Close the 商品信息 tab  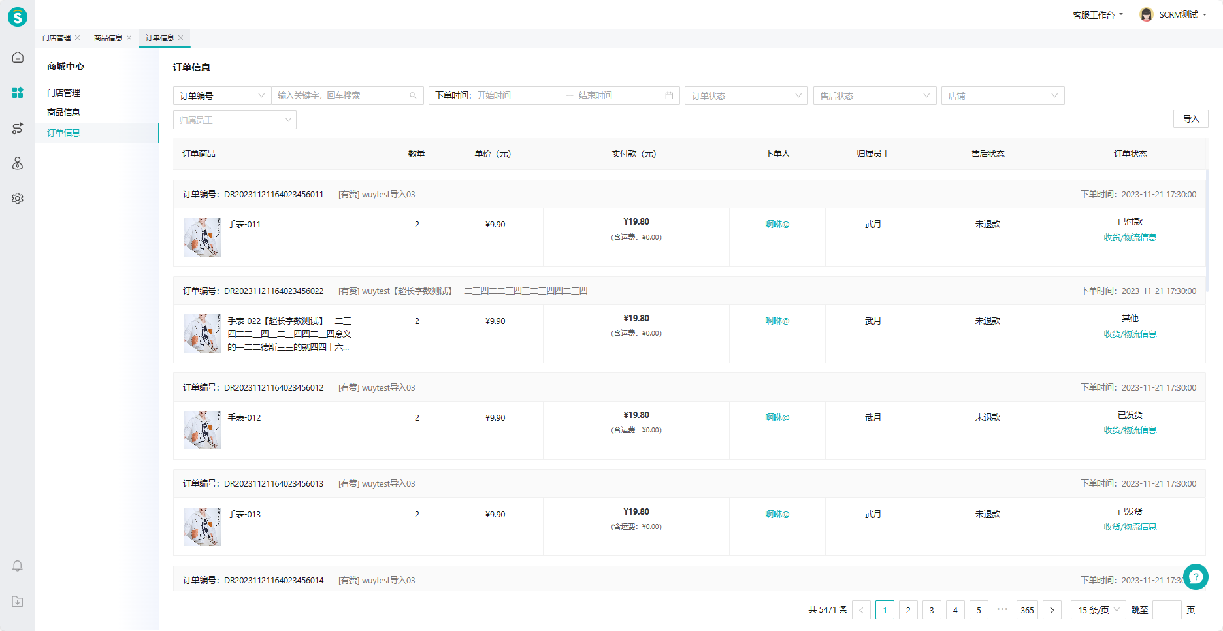click(129, 38)
